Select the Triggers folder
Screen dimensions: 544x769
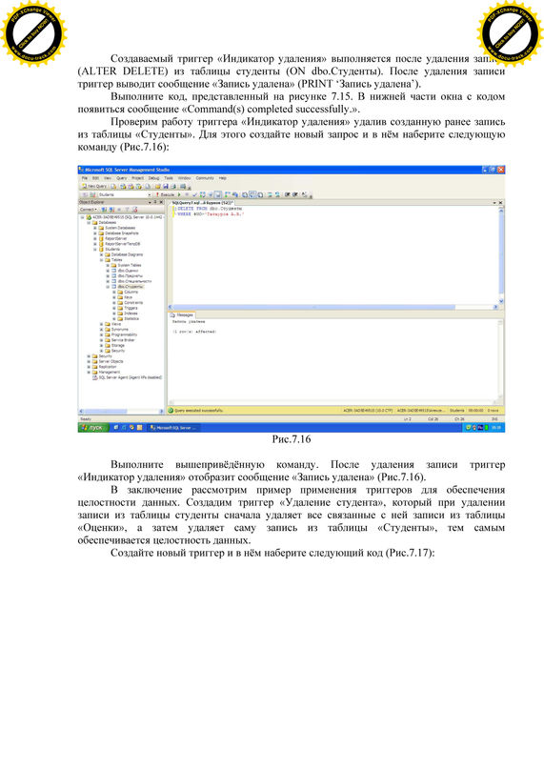[131, 308]
